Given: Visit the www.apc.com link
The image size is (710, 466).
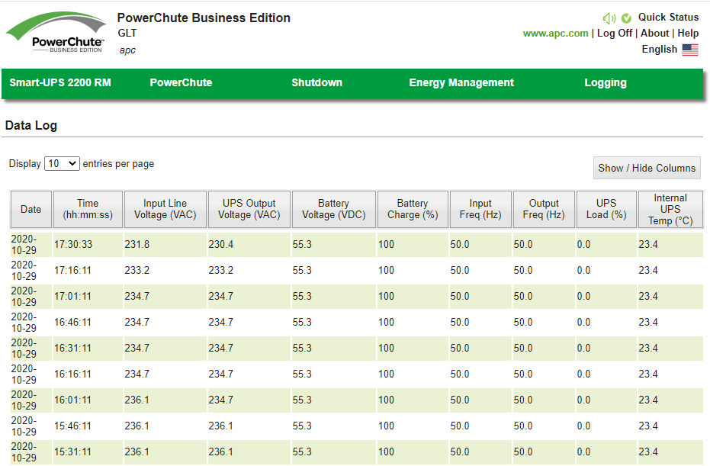Looking at the screenshot, I should coord(556,33).
